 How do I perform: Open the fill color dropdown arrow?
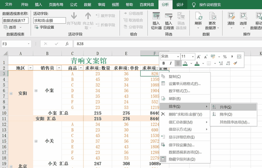coord(191,63)
